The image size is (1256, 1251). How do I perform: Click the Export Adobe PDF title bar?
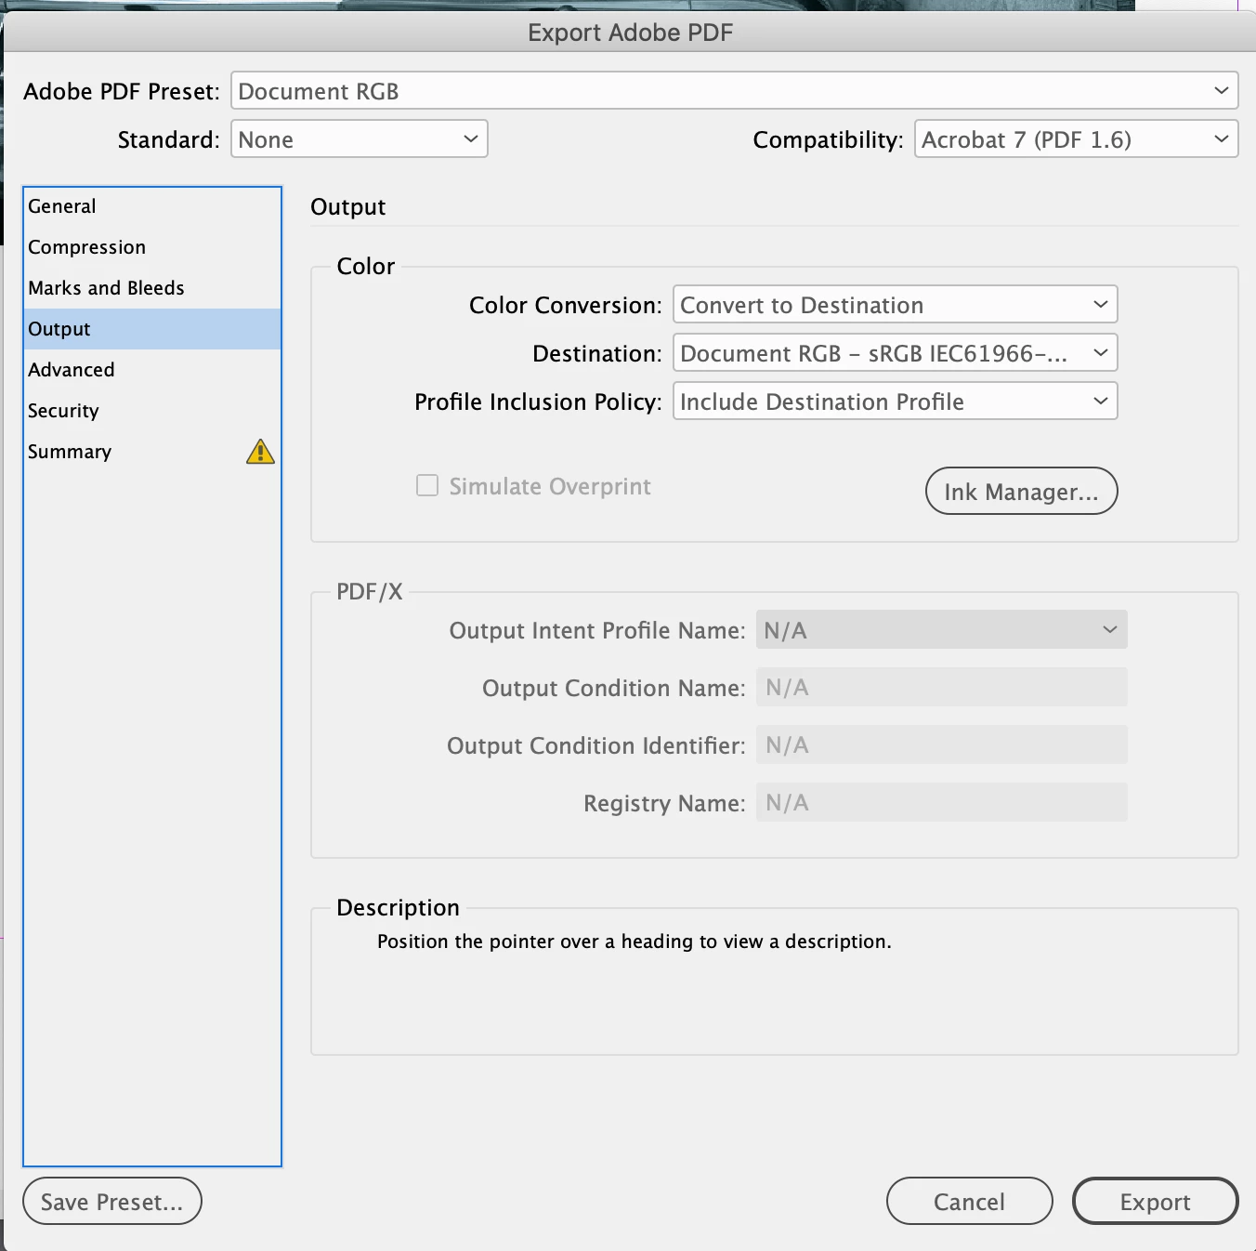click(630, 33)
